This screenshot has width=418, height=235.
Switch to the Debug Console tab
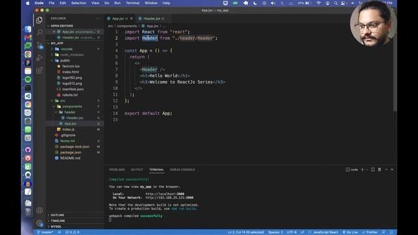click(182, 170)
